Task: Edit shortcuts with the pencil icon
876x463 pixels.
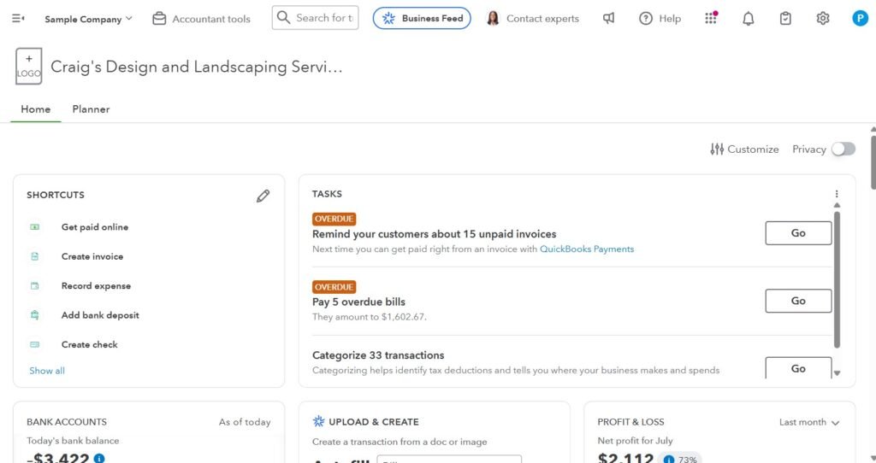Action: [263, 196]
